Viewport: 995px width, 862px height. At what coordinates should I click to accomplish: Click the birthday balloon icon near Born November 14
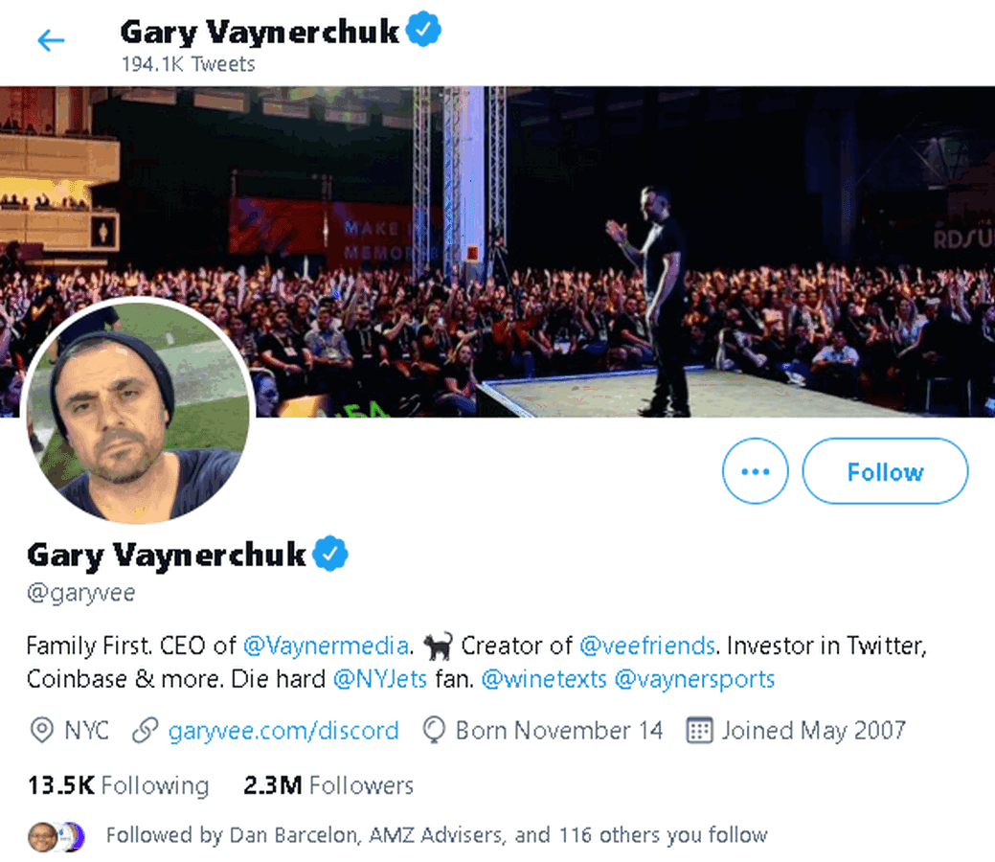pos(434,730)
